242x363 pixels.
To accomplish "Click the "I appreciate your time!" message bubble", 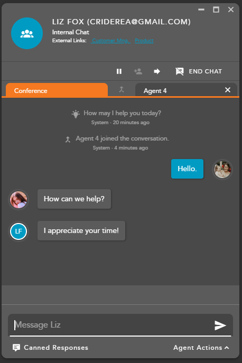I will (x=81, y=230).
